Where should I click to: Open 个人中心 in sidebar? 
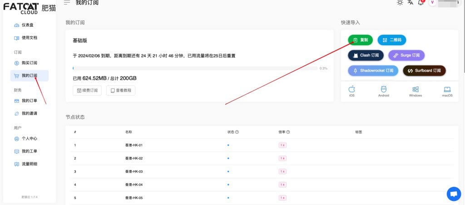pos(26,138)
